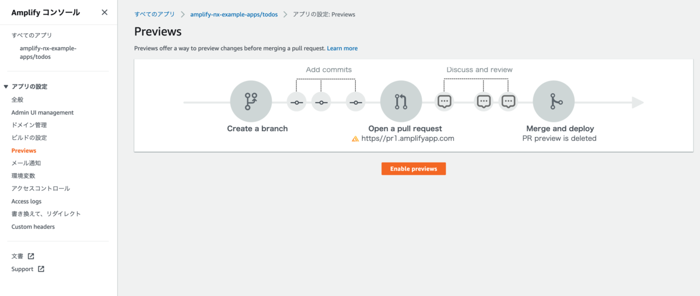Click すべてのアプリ in the breadcrumb
Screen dimensions: 700x296
(155, 14)
